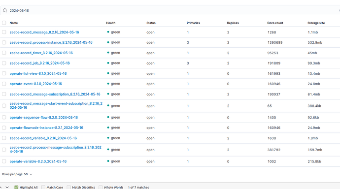
Task: Select checkbox for zeebe-record_job row
Action: (4, 63)
